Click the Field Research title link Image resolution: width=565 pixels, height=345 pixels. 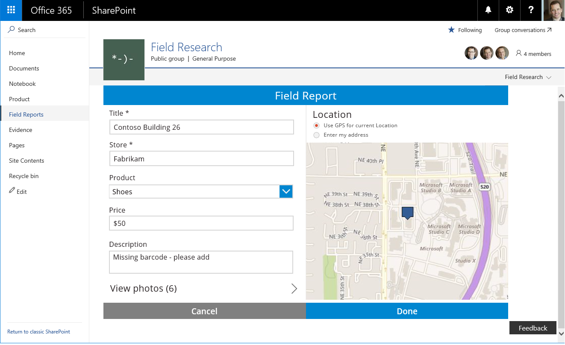[x=186, y=47]
